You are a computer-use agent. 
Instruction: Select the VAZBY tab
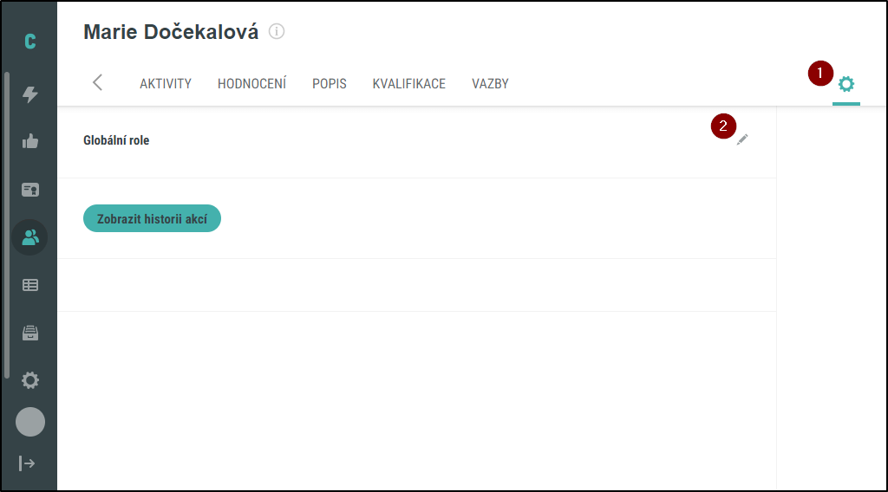pos(491,84)
